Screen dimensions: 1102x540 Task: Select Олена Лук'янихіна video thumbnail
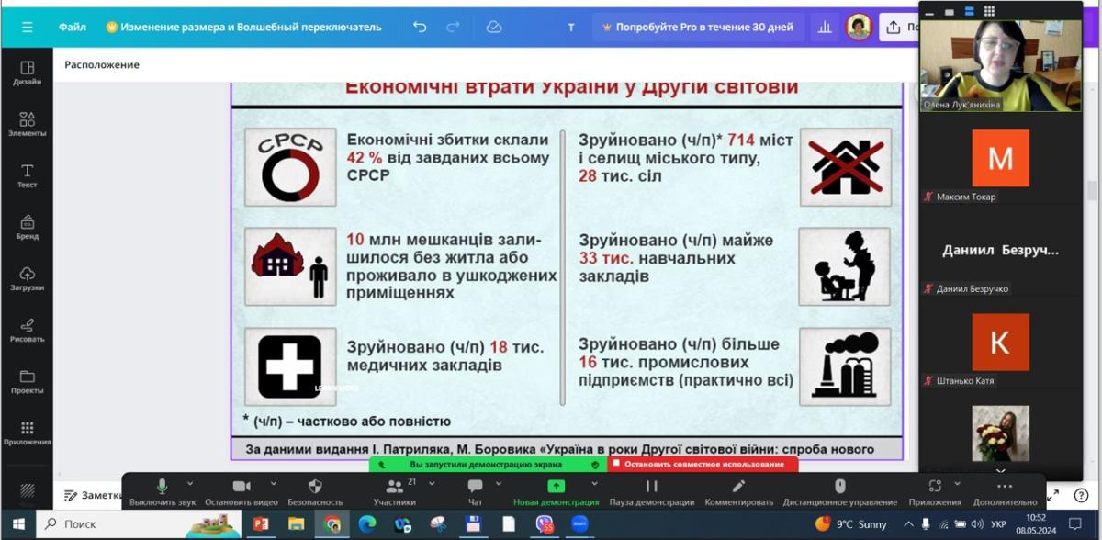point(1000,65)
